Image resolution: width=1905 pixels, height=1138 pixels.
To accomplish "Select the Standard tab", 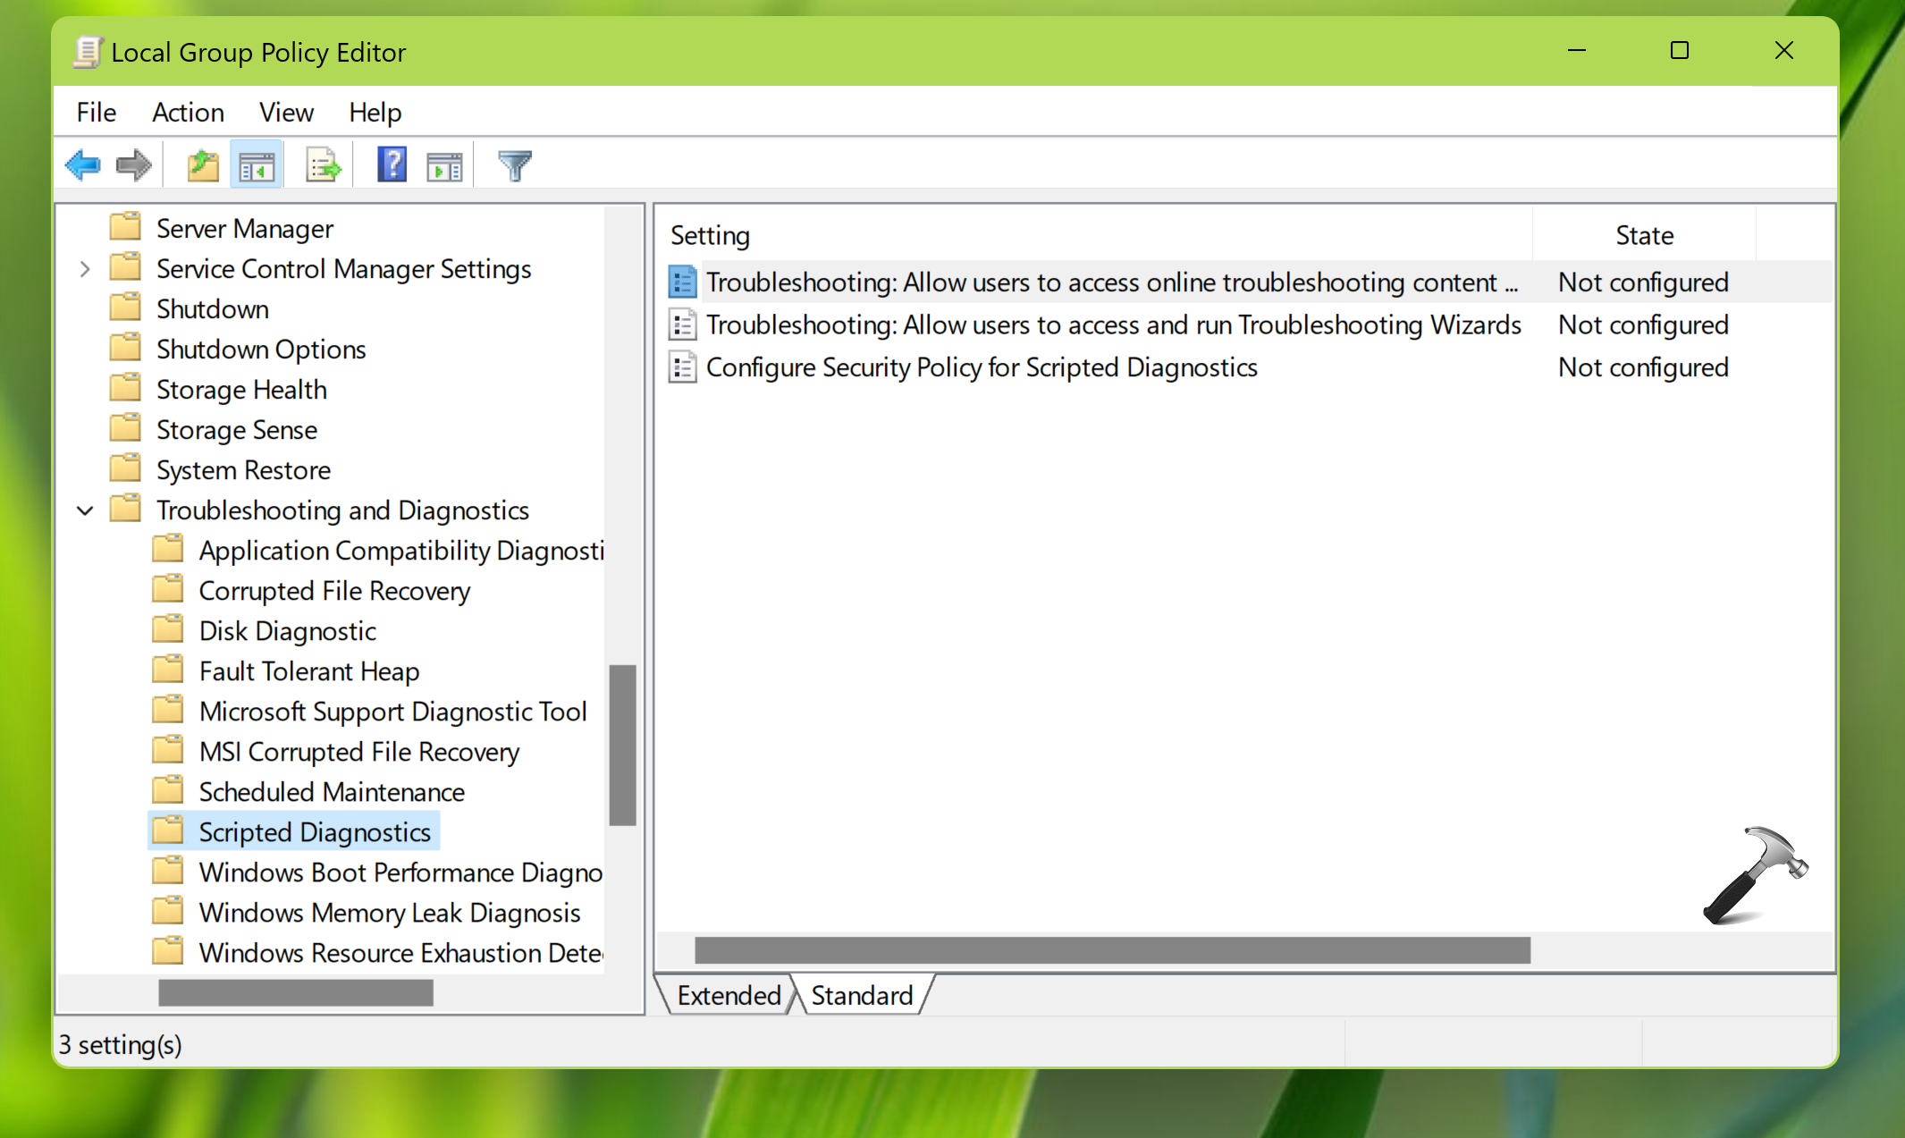I will (862, 995).
